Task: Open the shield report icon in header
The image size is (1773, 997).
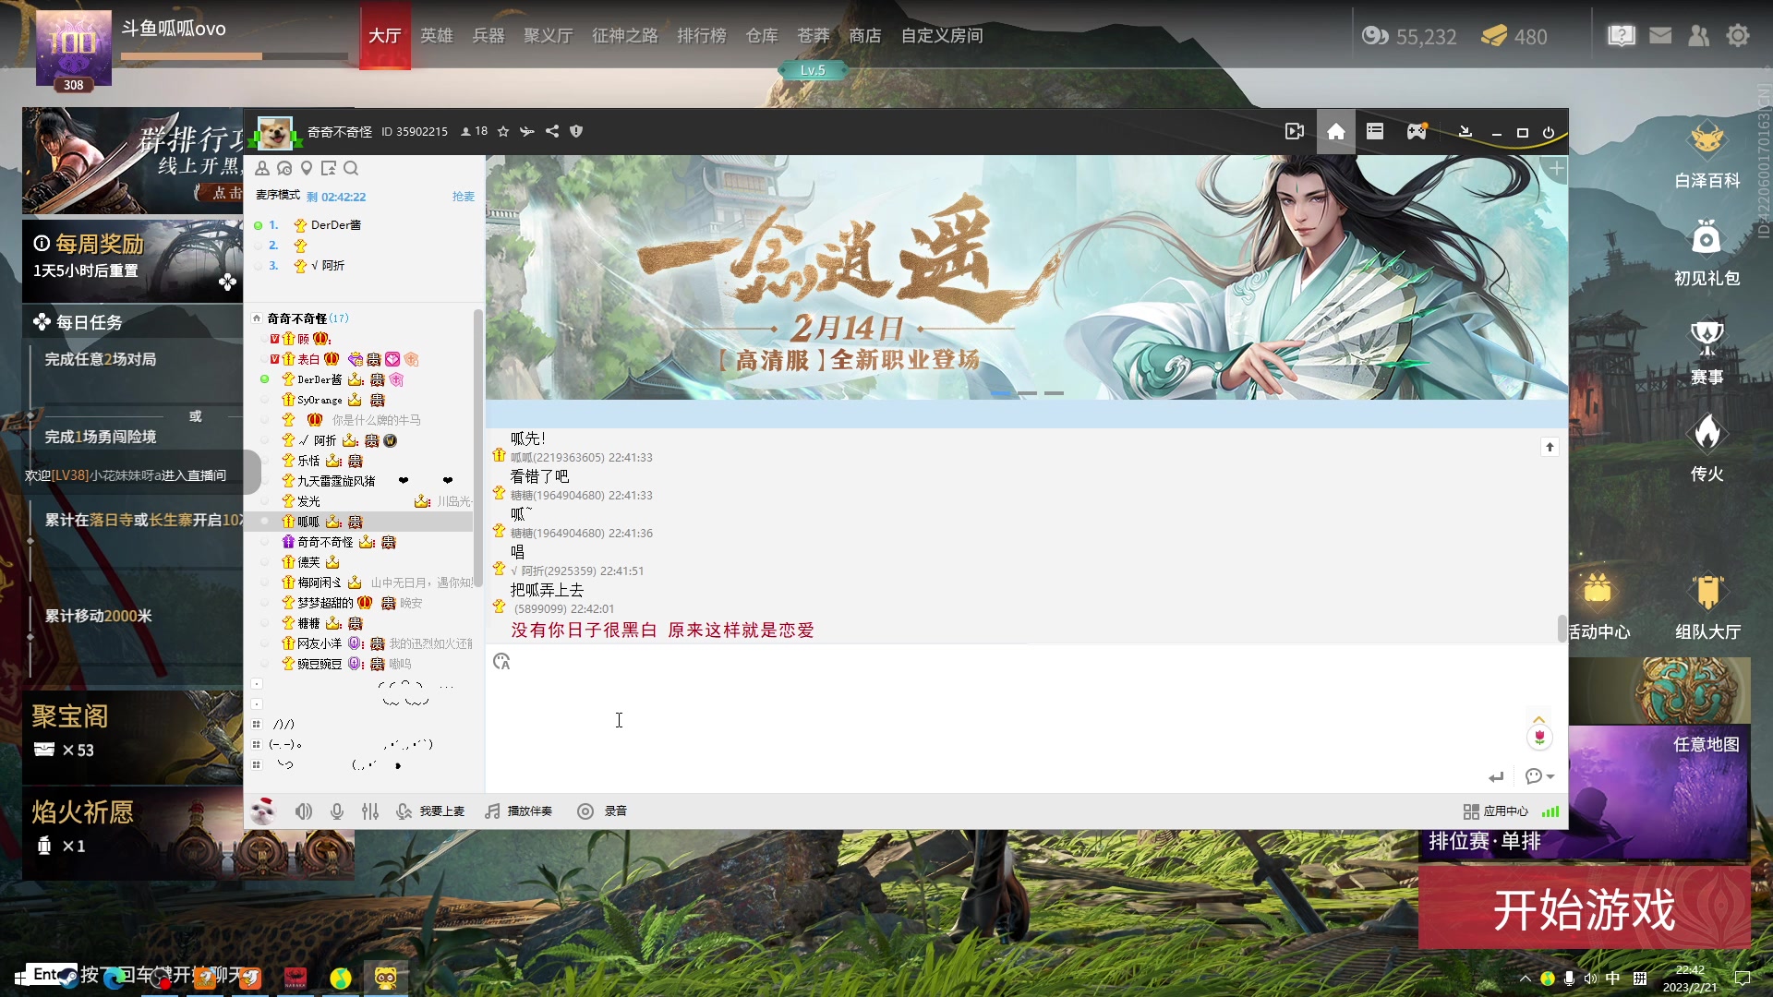Action: point(576,131)
